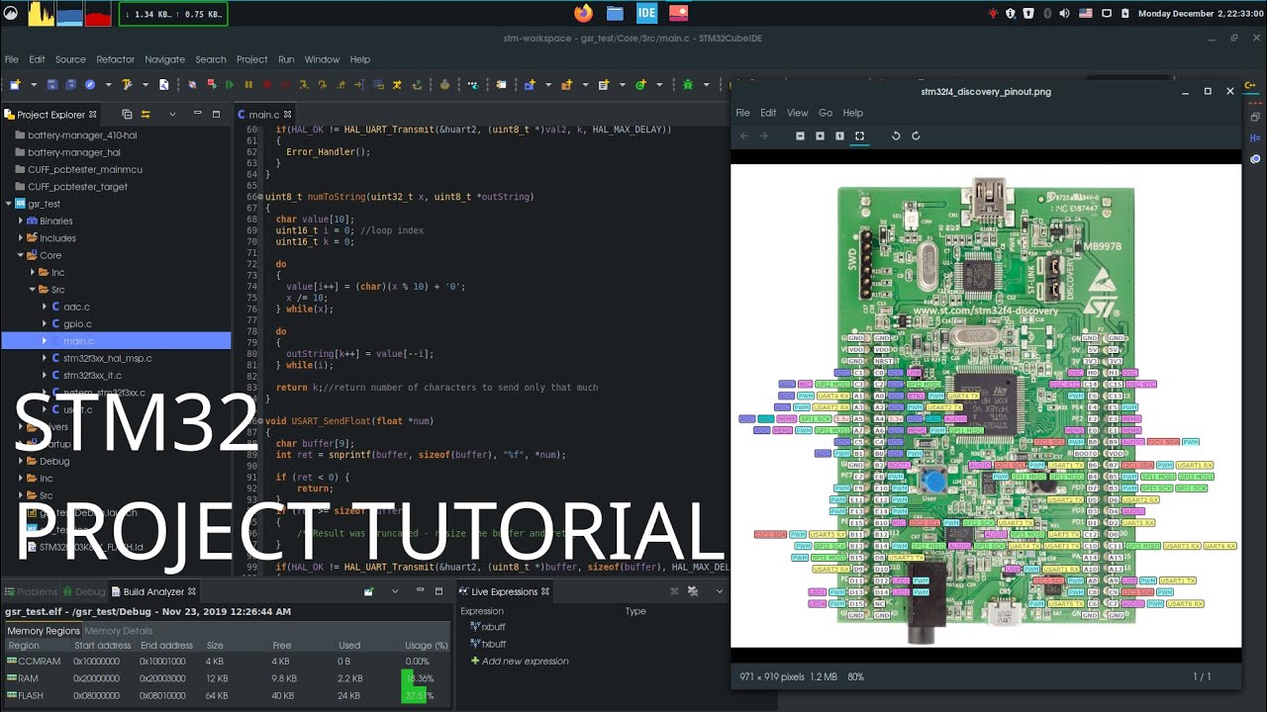Expand the Binaries folder
This screenshot has height=712, width=1267.
click(x=21, y=221)
